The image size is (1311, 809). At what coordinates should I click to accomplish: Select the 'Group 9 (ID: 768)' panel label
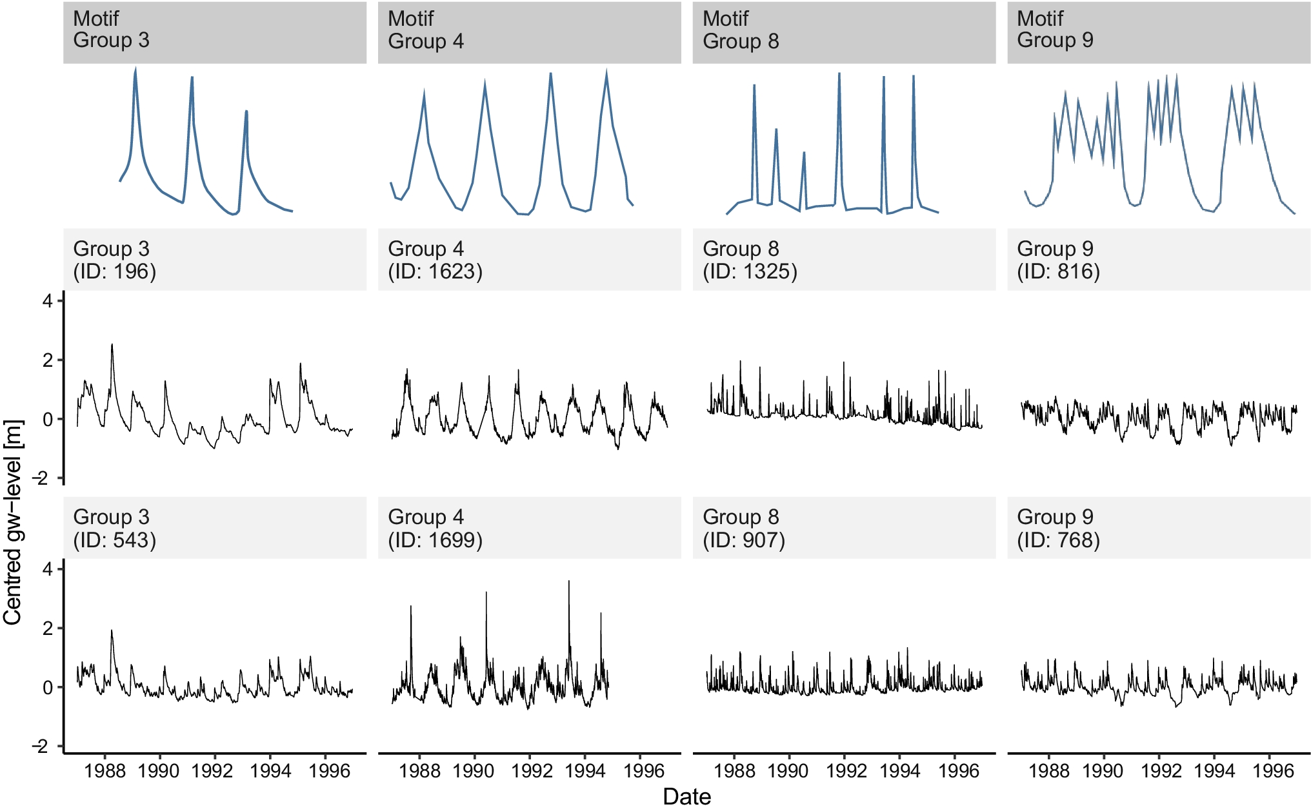coord(1159,527)
